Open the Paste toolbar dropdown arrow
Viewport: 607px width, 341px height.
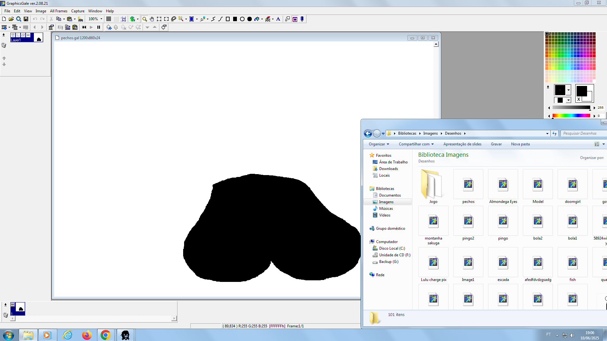pyautogui.click(x=75, y=19)
